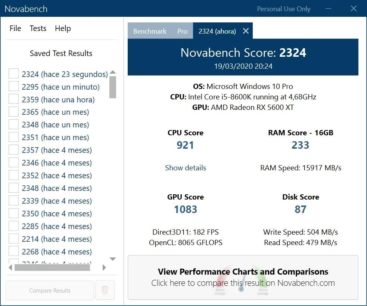Switch to the Benchmark tab
The width and height of the screenshot is (367, 306).
click(x=150, y=31)
